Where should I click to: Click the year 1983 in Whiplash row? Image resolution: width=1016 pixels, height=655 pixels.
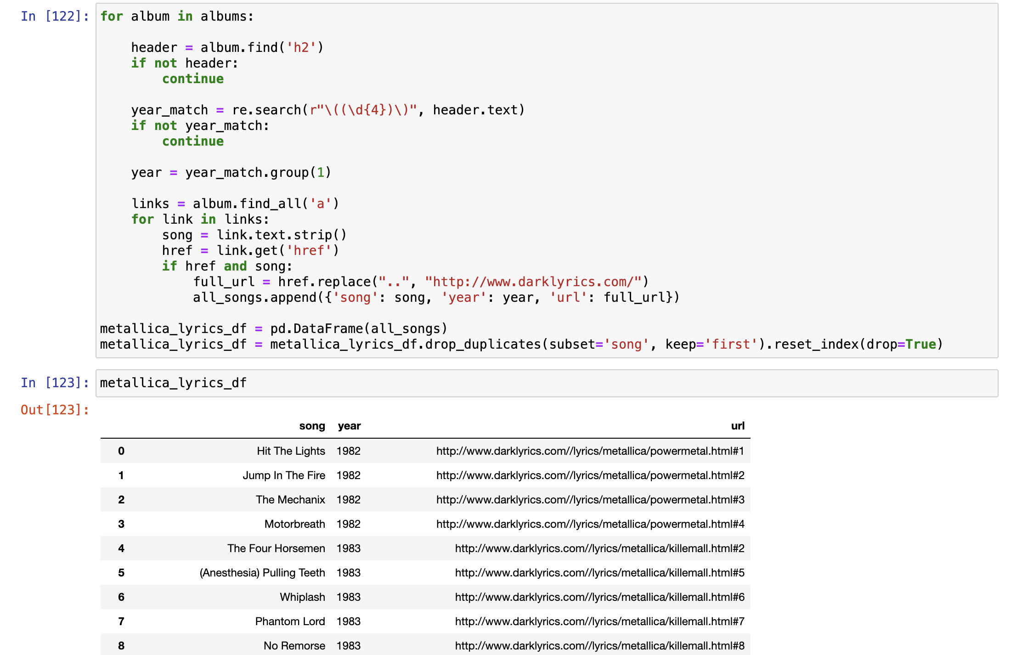(349, 597)
